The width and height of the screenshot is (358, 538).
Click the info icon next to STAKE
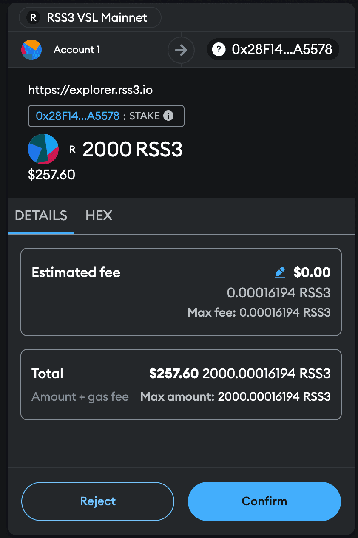[168, 116]
